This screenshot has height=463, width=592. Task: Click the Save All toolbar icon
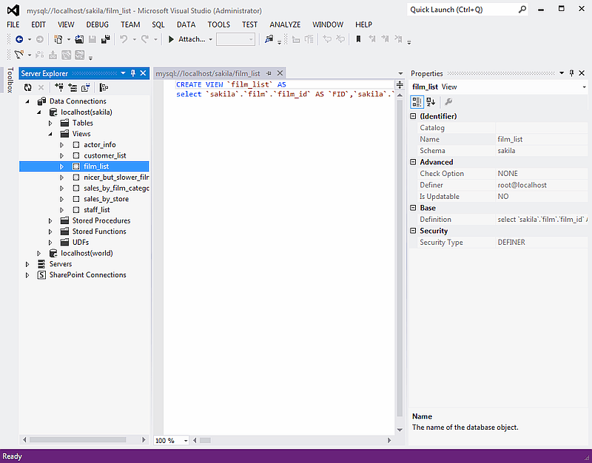click(x=105, y=39)
